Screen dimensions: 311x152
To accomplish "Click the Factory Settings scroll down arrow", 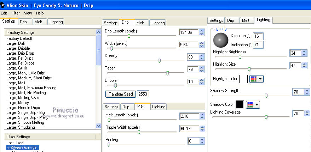I will click(98, 126).
